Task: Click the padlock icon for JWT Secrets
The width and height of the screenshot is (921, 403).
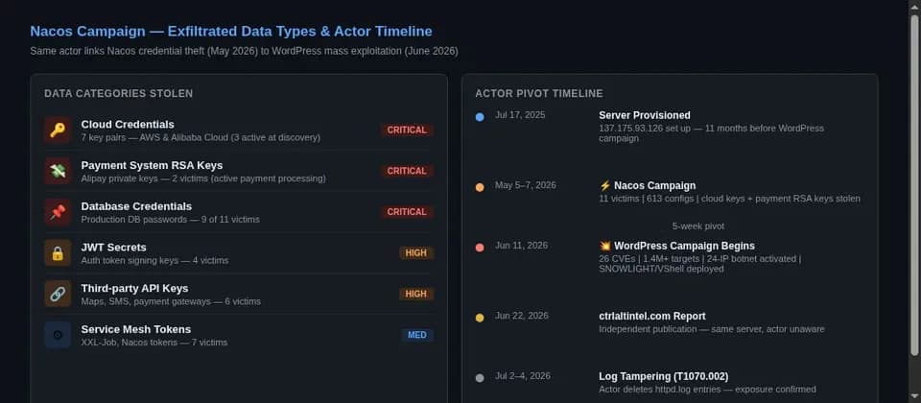Action: click(58, 253)
